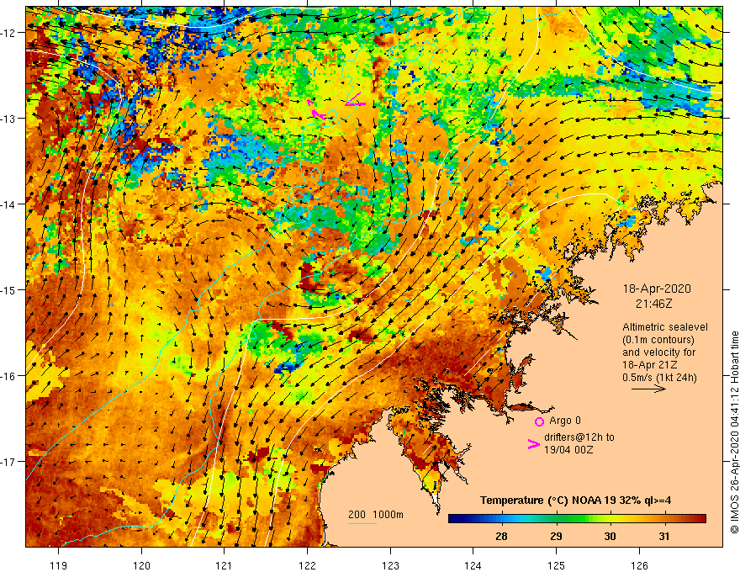Viewport: 740px width, 572px height.
Task: Click the 121 longitude axis label
Action: tap(225, 565)
